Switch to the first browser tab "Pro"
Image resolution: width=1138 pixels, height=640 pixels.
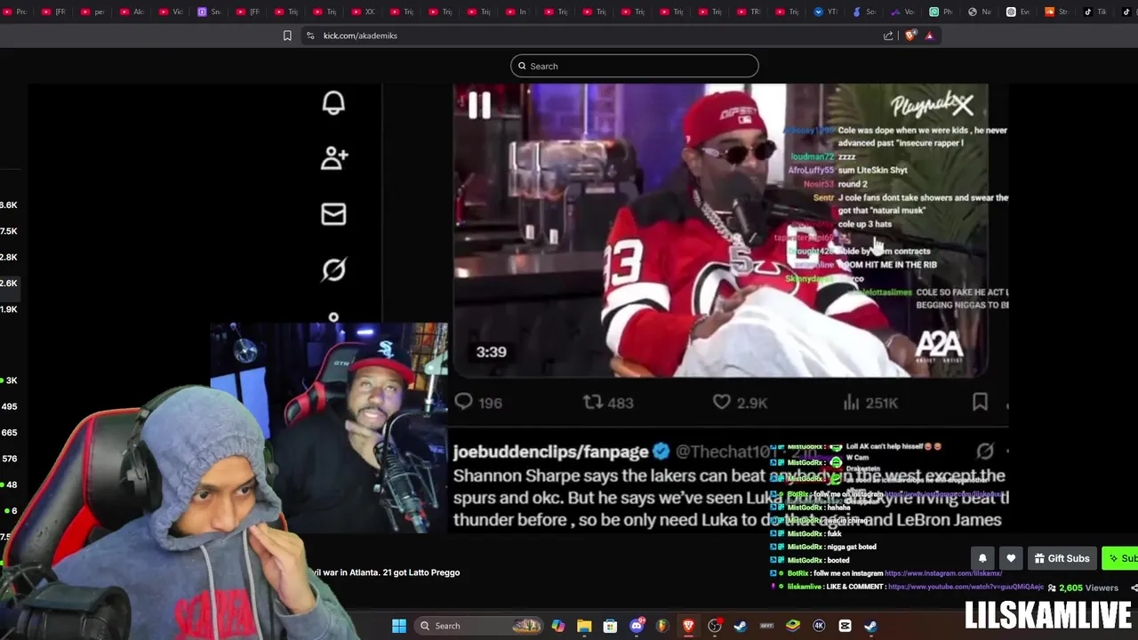15,12
